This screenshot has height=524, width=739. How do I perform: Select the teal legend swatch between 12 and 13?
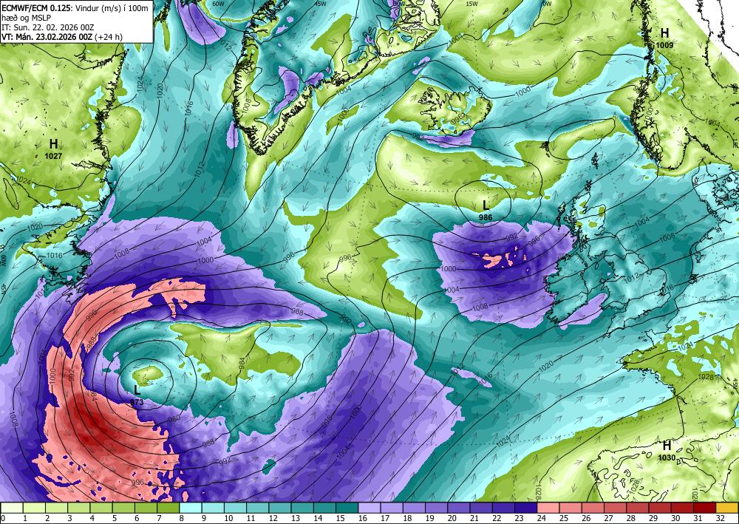tap(280, 508)
